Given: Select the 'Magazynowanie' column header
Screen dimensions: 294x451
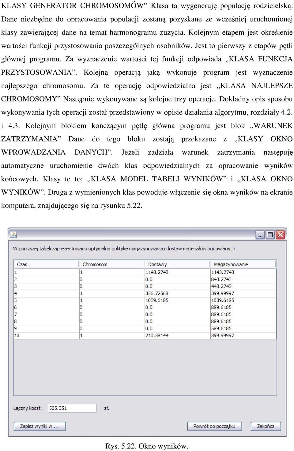Looking at the screenshot, I should (243, 264).
